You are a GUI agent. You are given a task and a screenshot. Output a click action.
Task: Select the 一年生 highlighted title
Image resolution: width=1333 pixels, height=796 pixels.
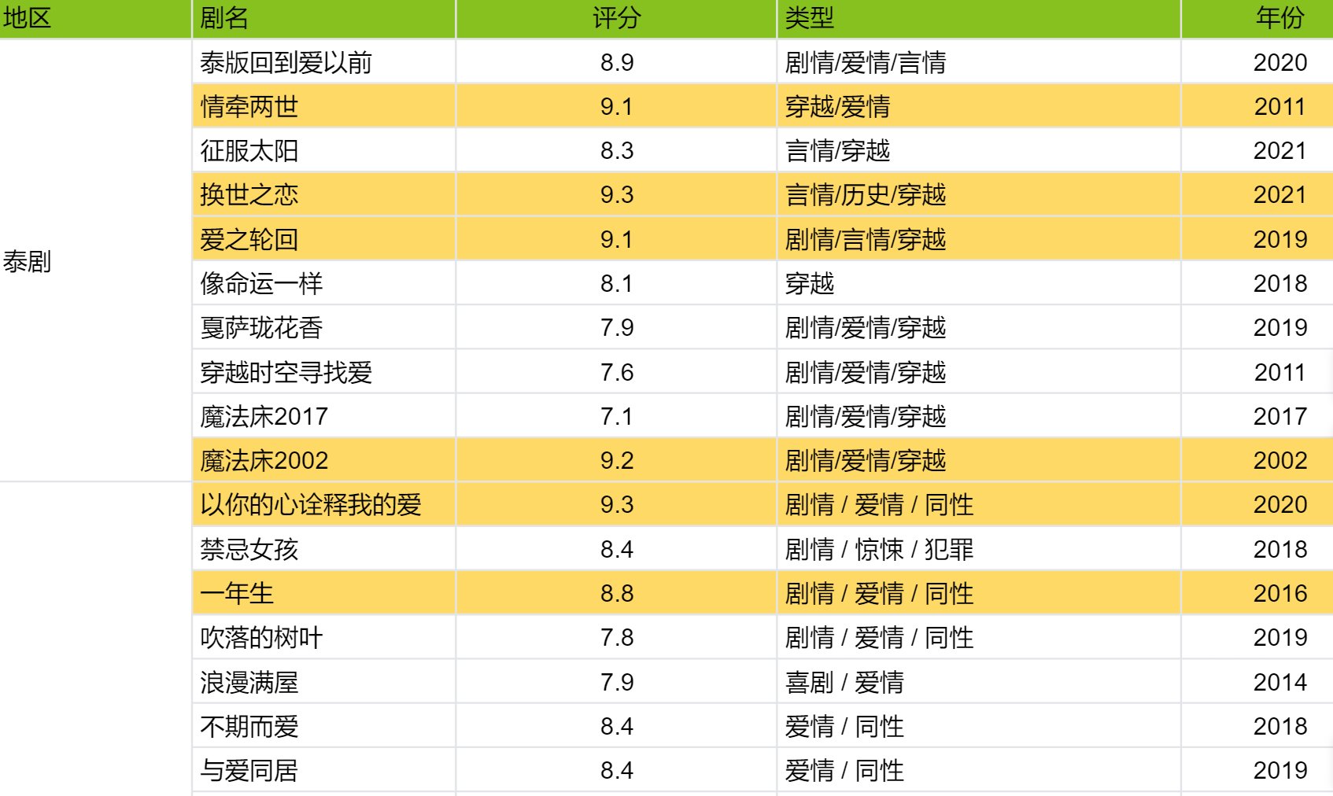pos(226,593)
